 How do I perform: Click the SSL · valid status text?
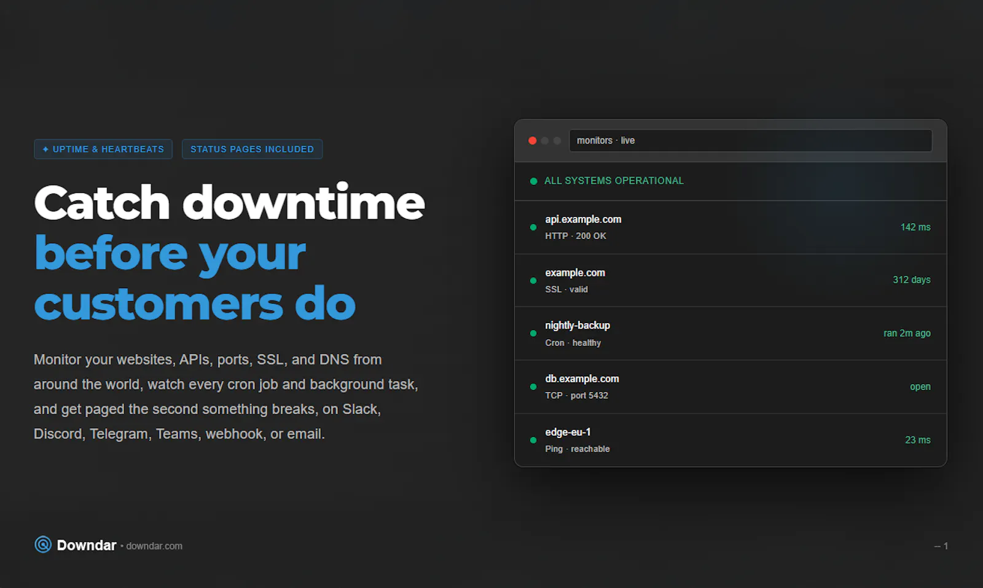tap(566, 289)
